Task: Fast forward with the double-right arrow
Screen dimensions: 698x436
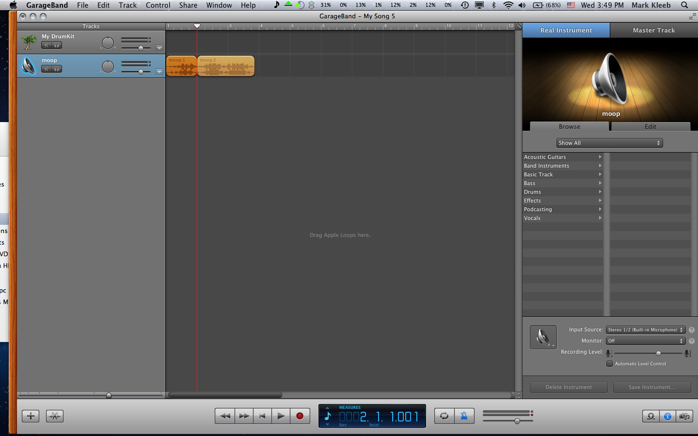Action: pos(244,416)
